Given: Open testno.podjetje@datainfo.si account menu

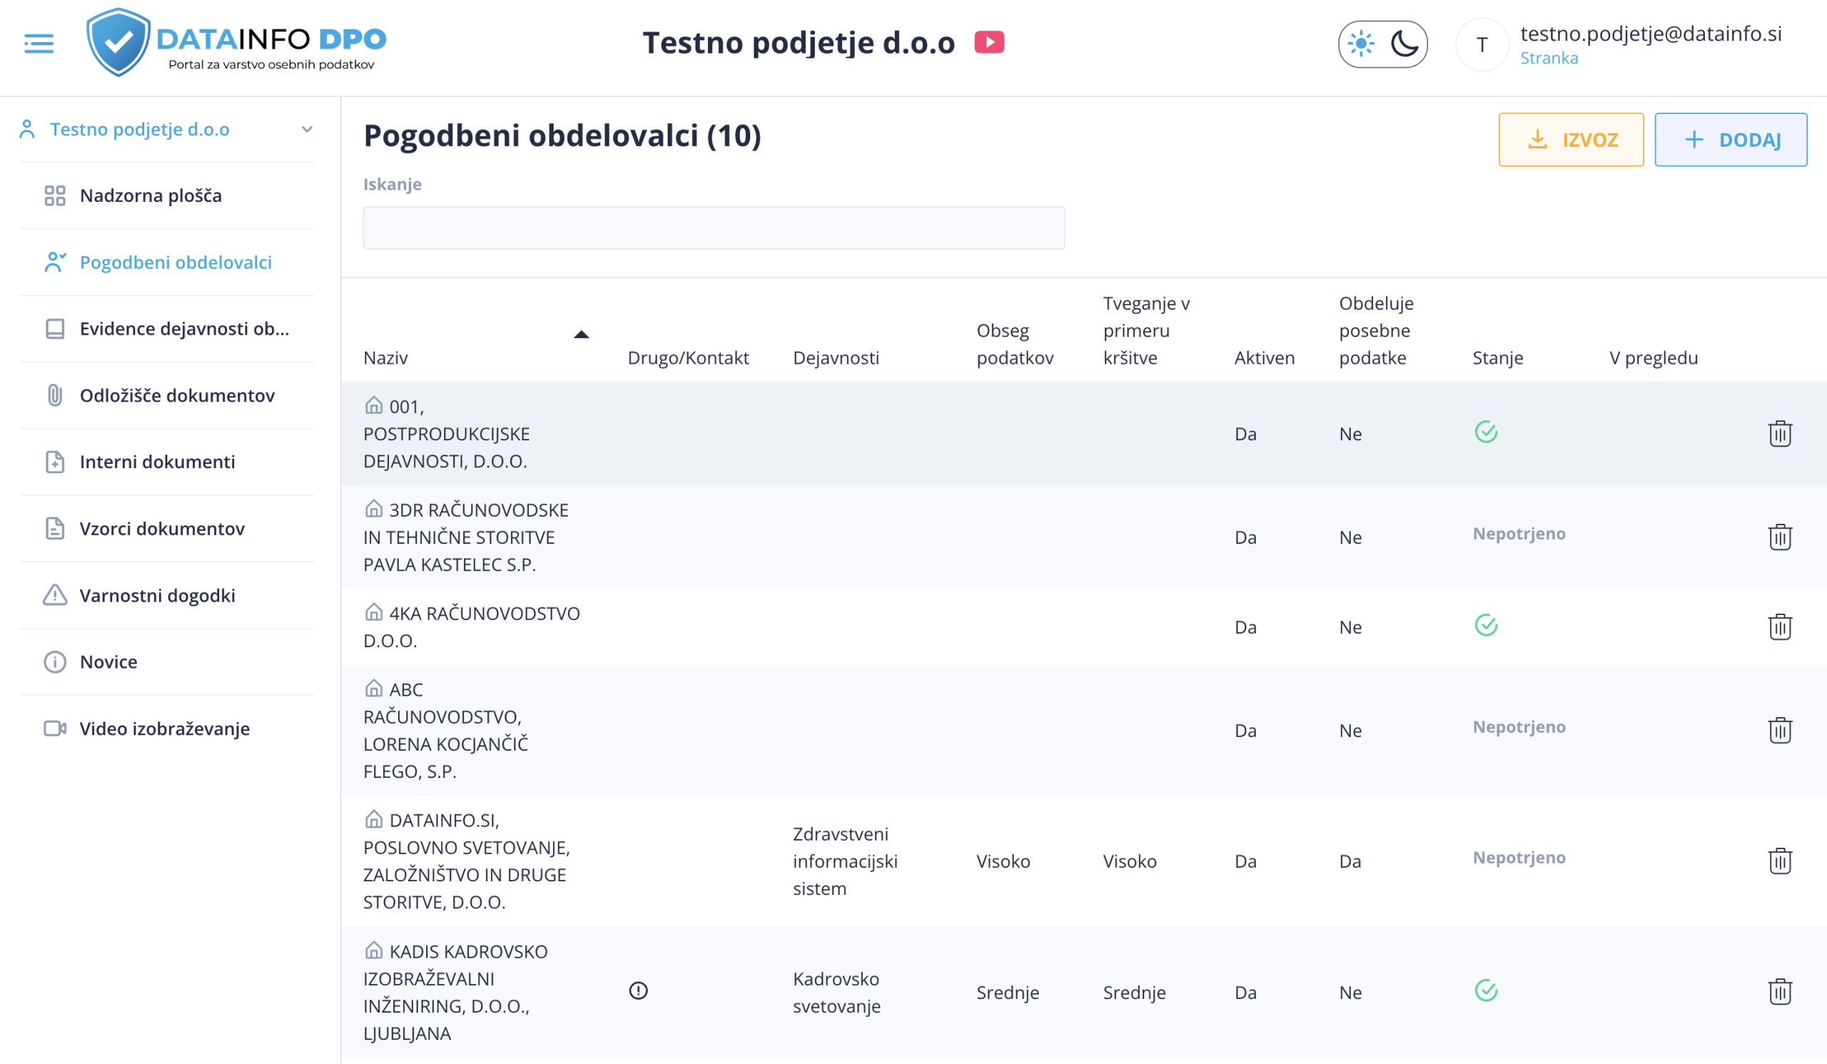Looking at the screenshot, I should (x=1651, y=34).
